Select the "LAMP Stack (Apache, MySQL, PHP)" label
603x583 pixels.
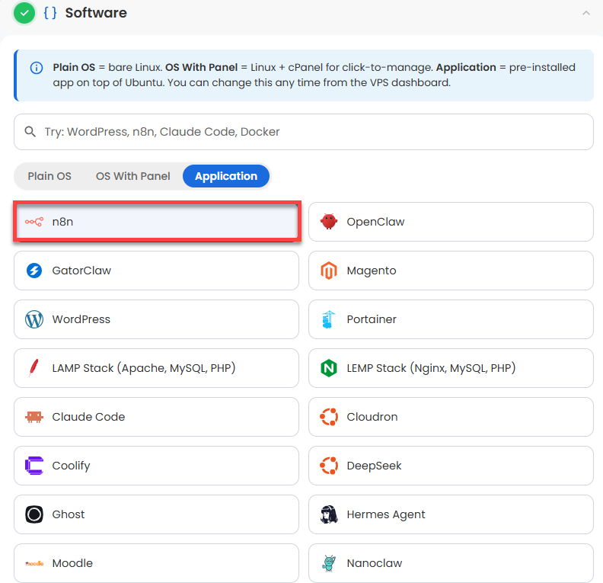[x=144, y=368]
